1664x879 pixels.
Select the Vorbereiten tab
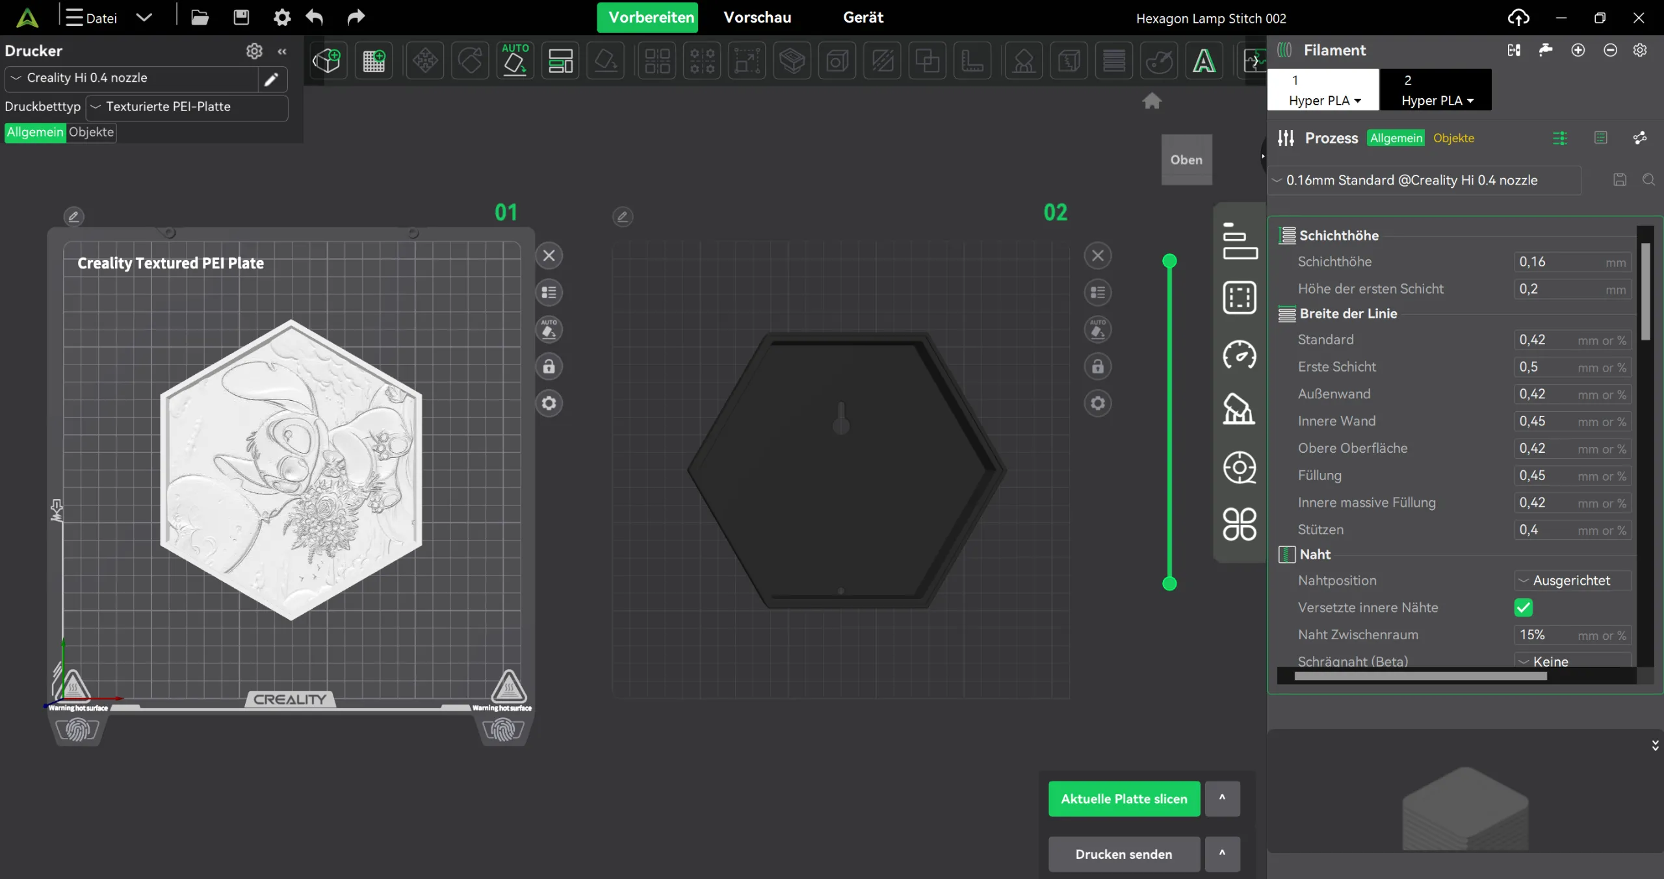[x=647, y=18]
